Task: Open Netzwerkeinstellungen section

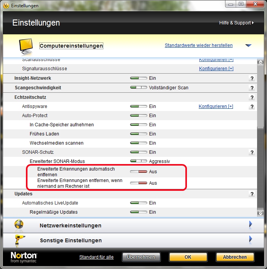Action: pos(71,226)
